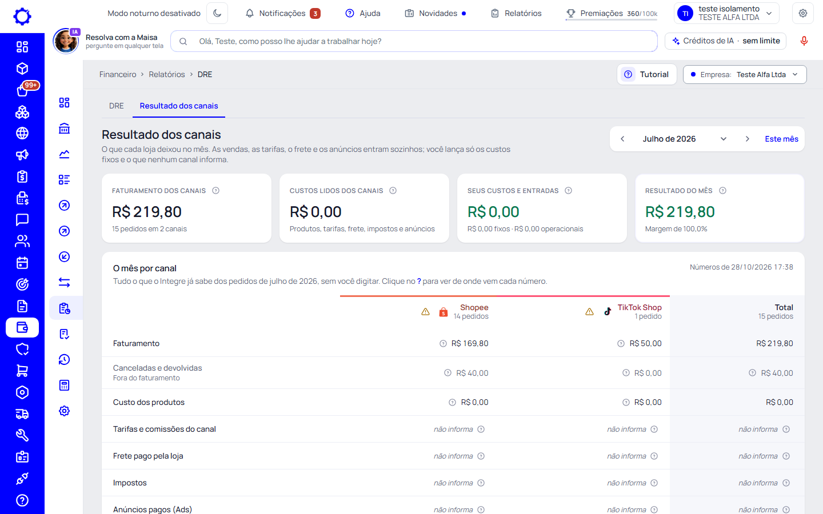This screenshot has width=823, height=514.
Task: Click info icon by Total canceladas R$ 40,00
Action: (x=753, y=373)
